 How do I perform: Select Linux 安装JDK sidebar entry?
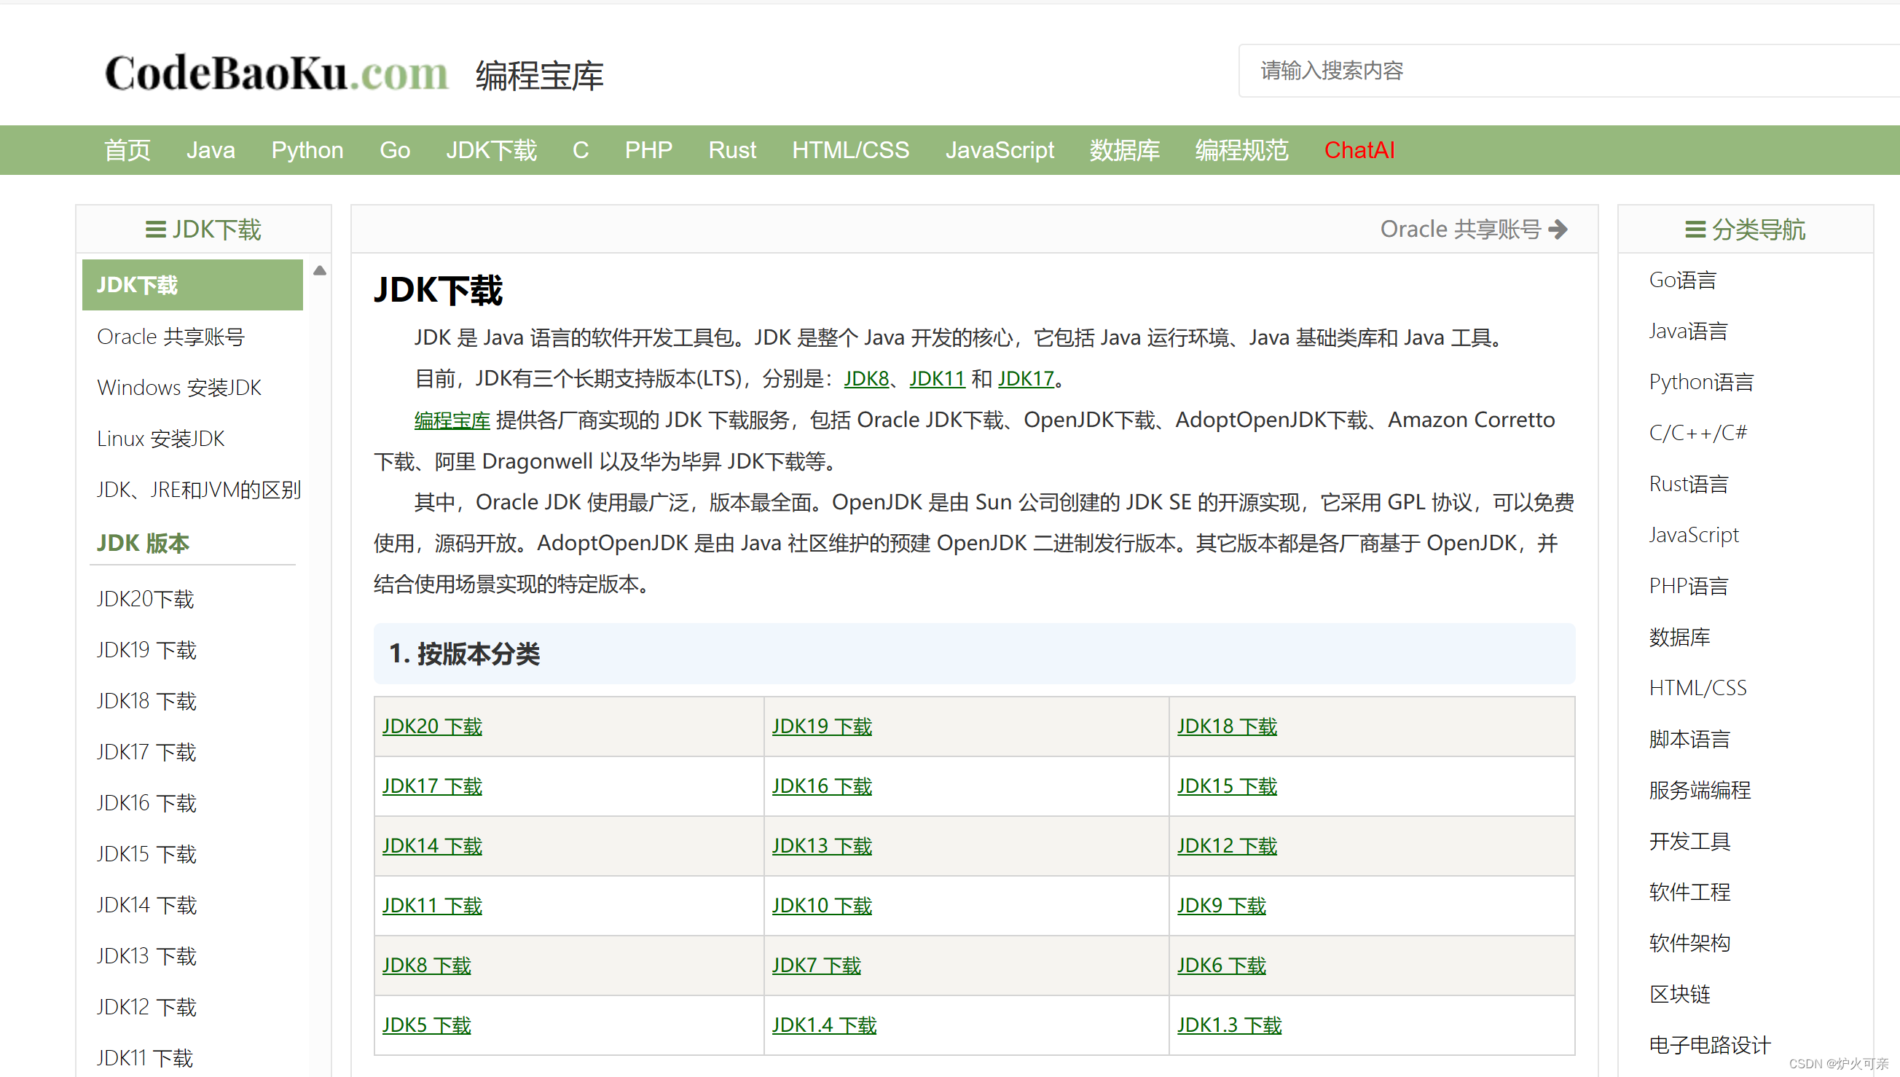[x=160, y=438]
